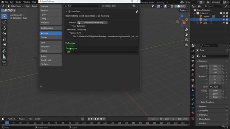230x129 pixels.
Task: Open the Object Mode dropdown
Action: [x=15, y=6]
